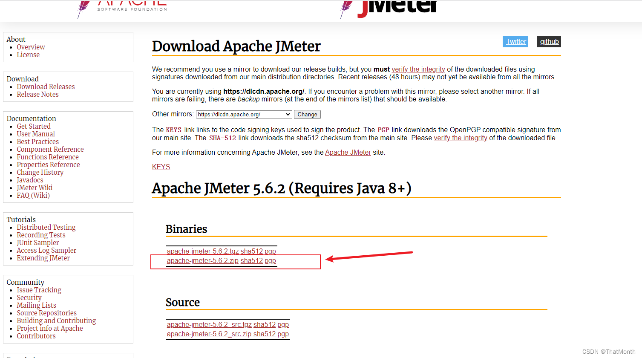The height and width of the screenshot is (358, 642).
Task: Open sha512 for apache-jmeter-5.6.2.zip
Action: click(x=252, y=260)
